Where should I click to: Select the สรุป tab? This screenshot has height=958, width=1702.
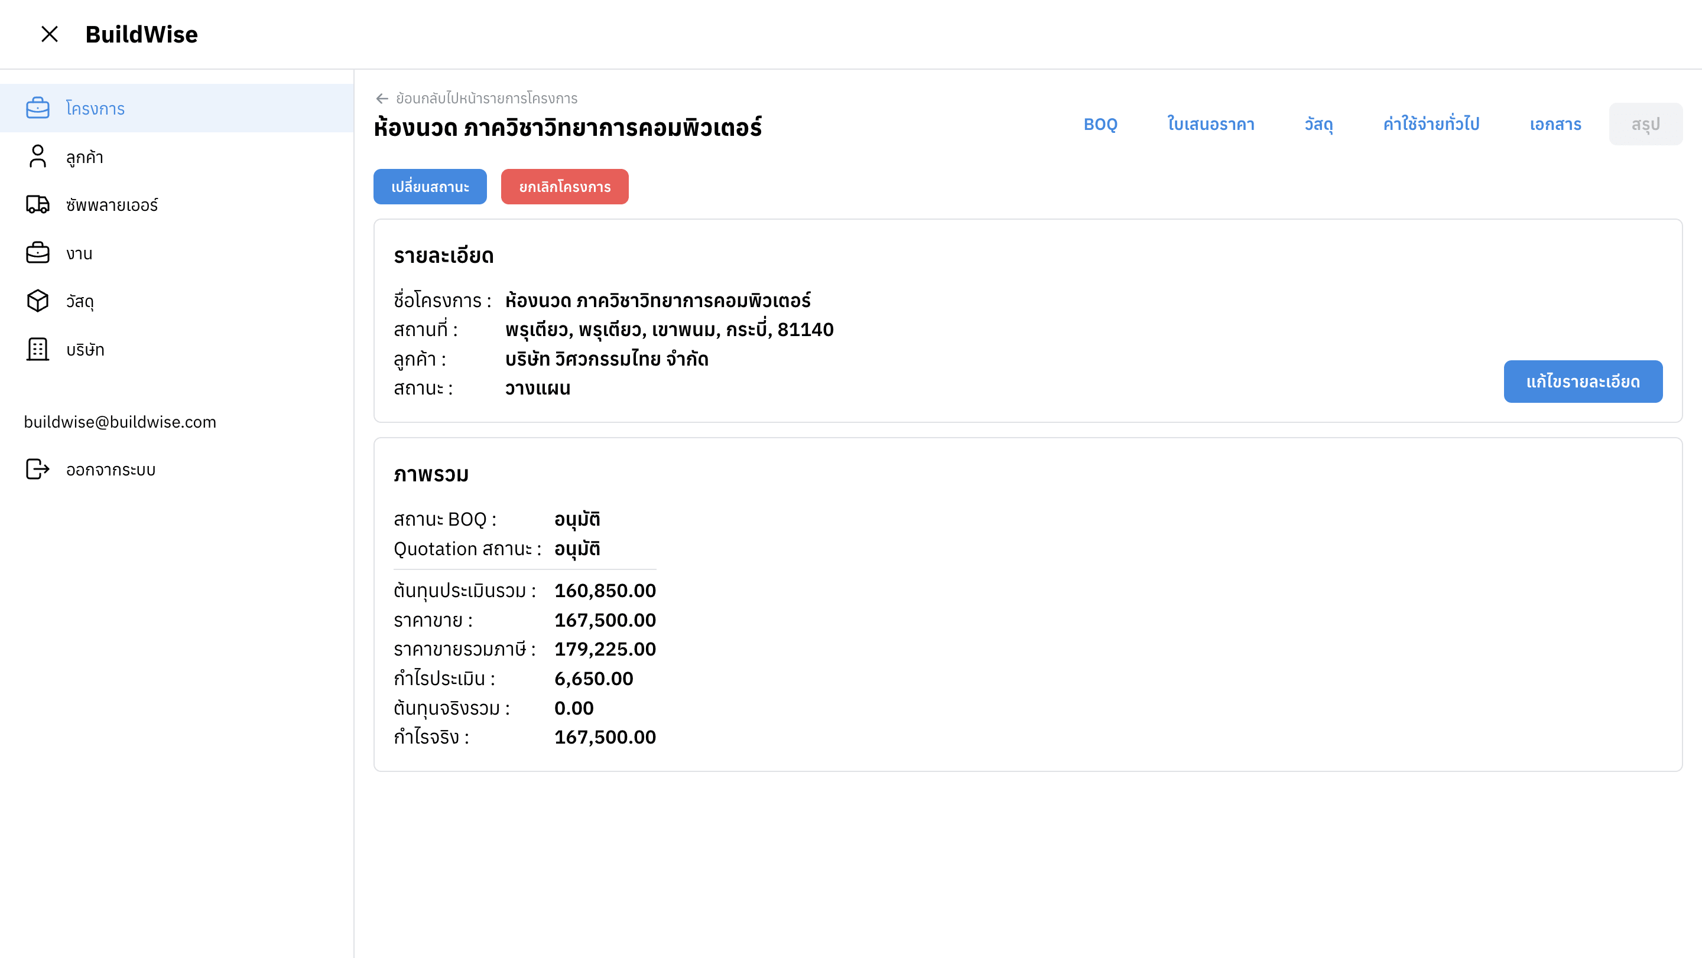1645,124
